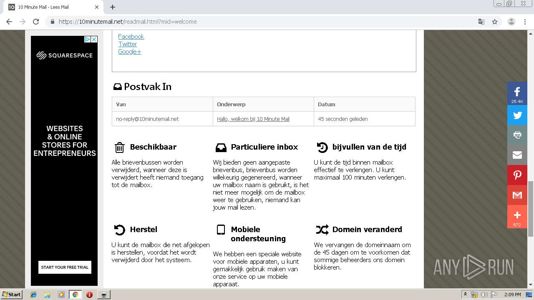Viewport: 534px width, 300px height.
Task: Click Start Your Free Trial ad button
Action: pyautogui.click(x=65, y=267)
